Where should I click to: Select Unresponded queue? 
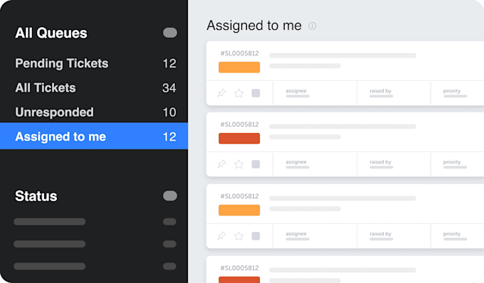coord(94,112)
